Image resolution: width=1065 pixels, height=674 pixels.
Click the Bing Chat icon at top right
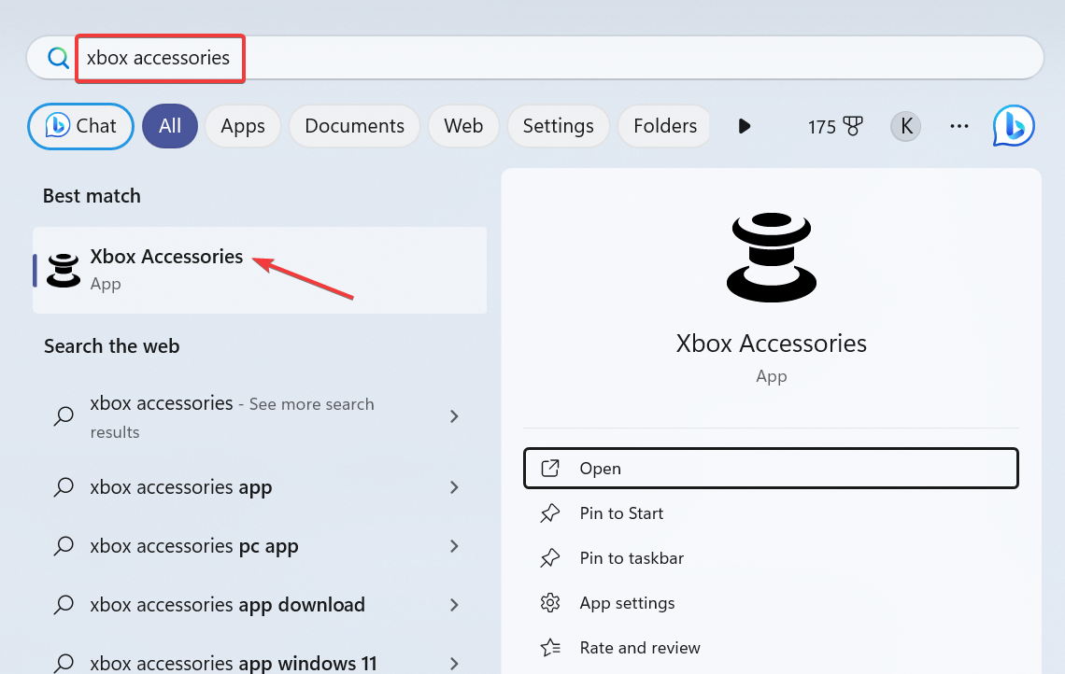[1014, 126]
